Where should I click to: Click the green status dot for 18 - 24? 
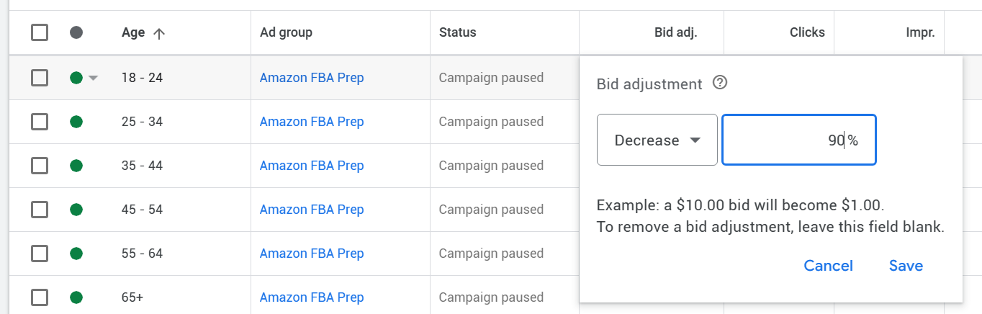coord(76,78)
